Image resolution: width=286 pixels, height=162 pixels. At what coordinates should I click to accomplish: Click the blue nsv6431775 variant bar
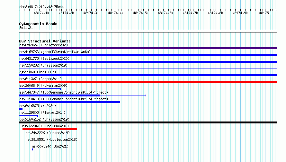pos(148,62)
